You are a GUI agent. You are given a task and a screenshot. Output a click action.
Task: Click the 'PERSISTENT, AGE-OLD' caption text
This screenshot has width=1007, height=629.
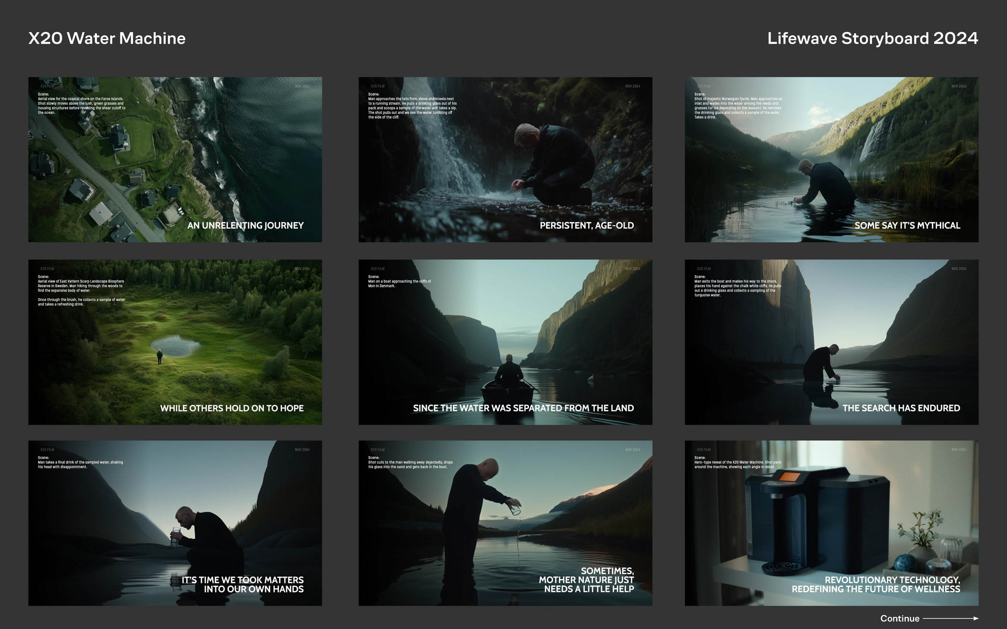coord(587,226)
